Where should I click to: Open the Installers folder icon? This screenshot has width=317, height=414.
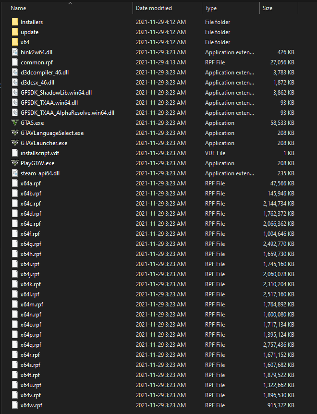pos(15,22)
